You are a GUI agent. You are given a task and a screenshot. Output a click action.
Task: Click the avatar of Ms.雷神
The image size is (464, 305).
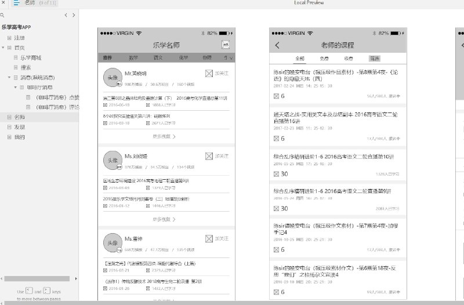(x=113, y=243)
